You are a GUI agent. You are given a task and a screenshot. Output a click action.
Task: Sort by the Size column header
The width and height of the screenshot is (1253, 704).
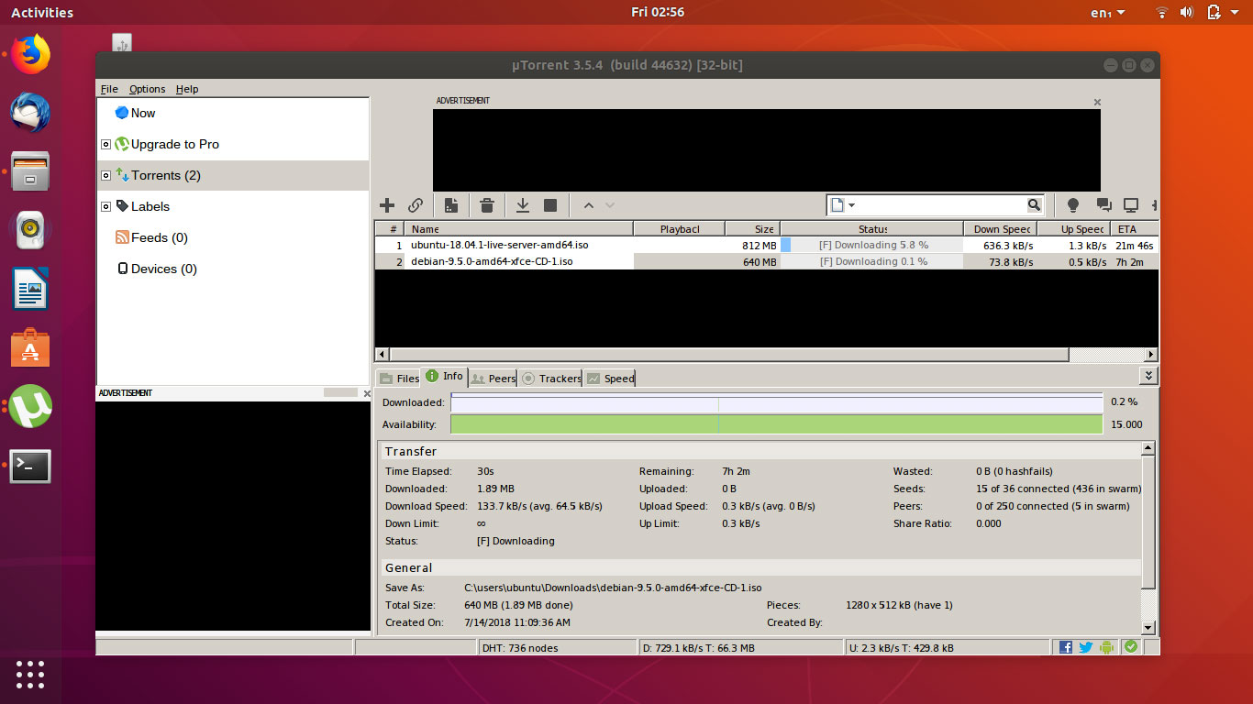click(x=753, y=229)
